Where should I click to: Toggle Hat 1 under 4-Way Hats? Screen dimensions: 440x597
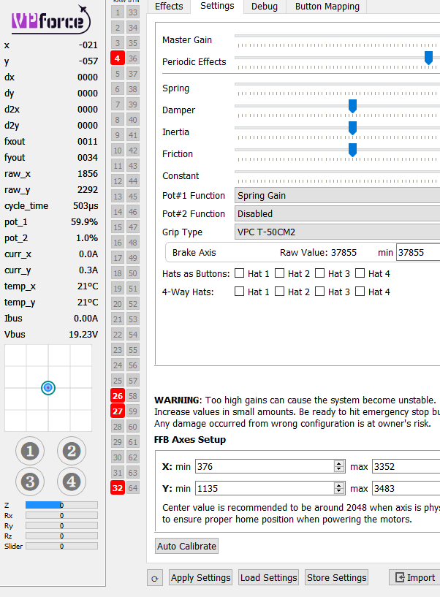pyautogui.click(x=239, y=292)
